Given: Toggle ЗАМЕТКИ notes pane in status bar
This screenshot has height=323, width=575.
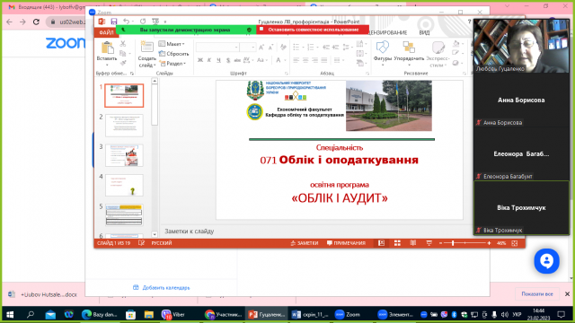Looking at the screenshot, I should (x=305, y=243).
